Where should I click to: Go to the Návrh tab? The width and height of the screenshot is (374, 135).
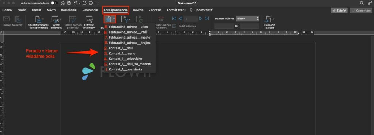click(x=51, y=10)
